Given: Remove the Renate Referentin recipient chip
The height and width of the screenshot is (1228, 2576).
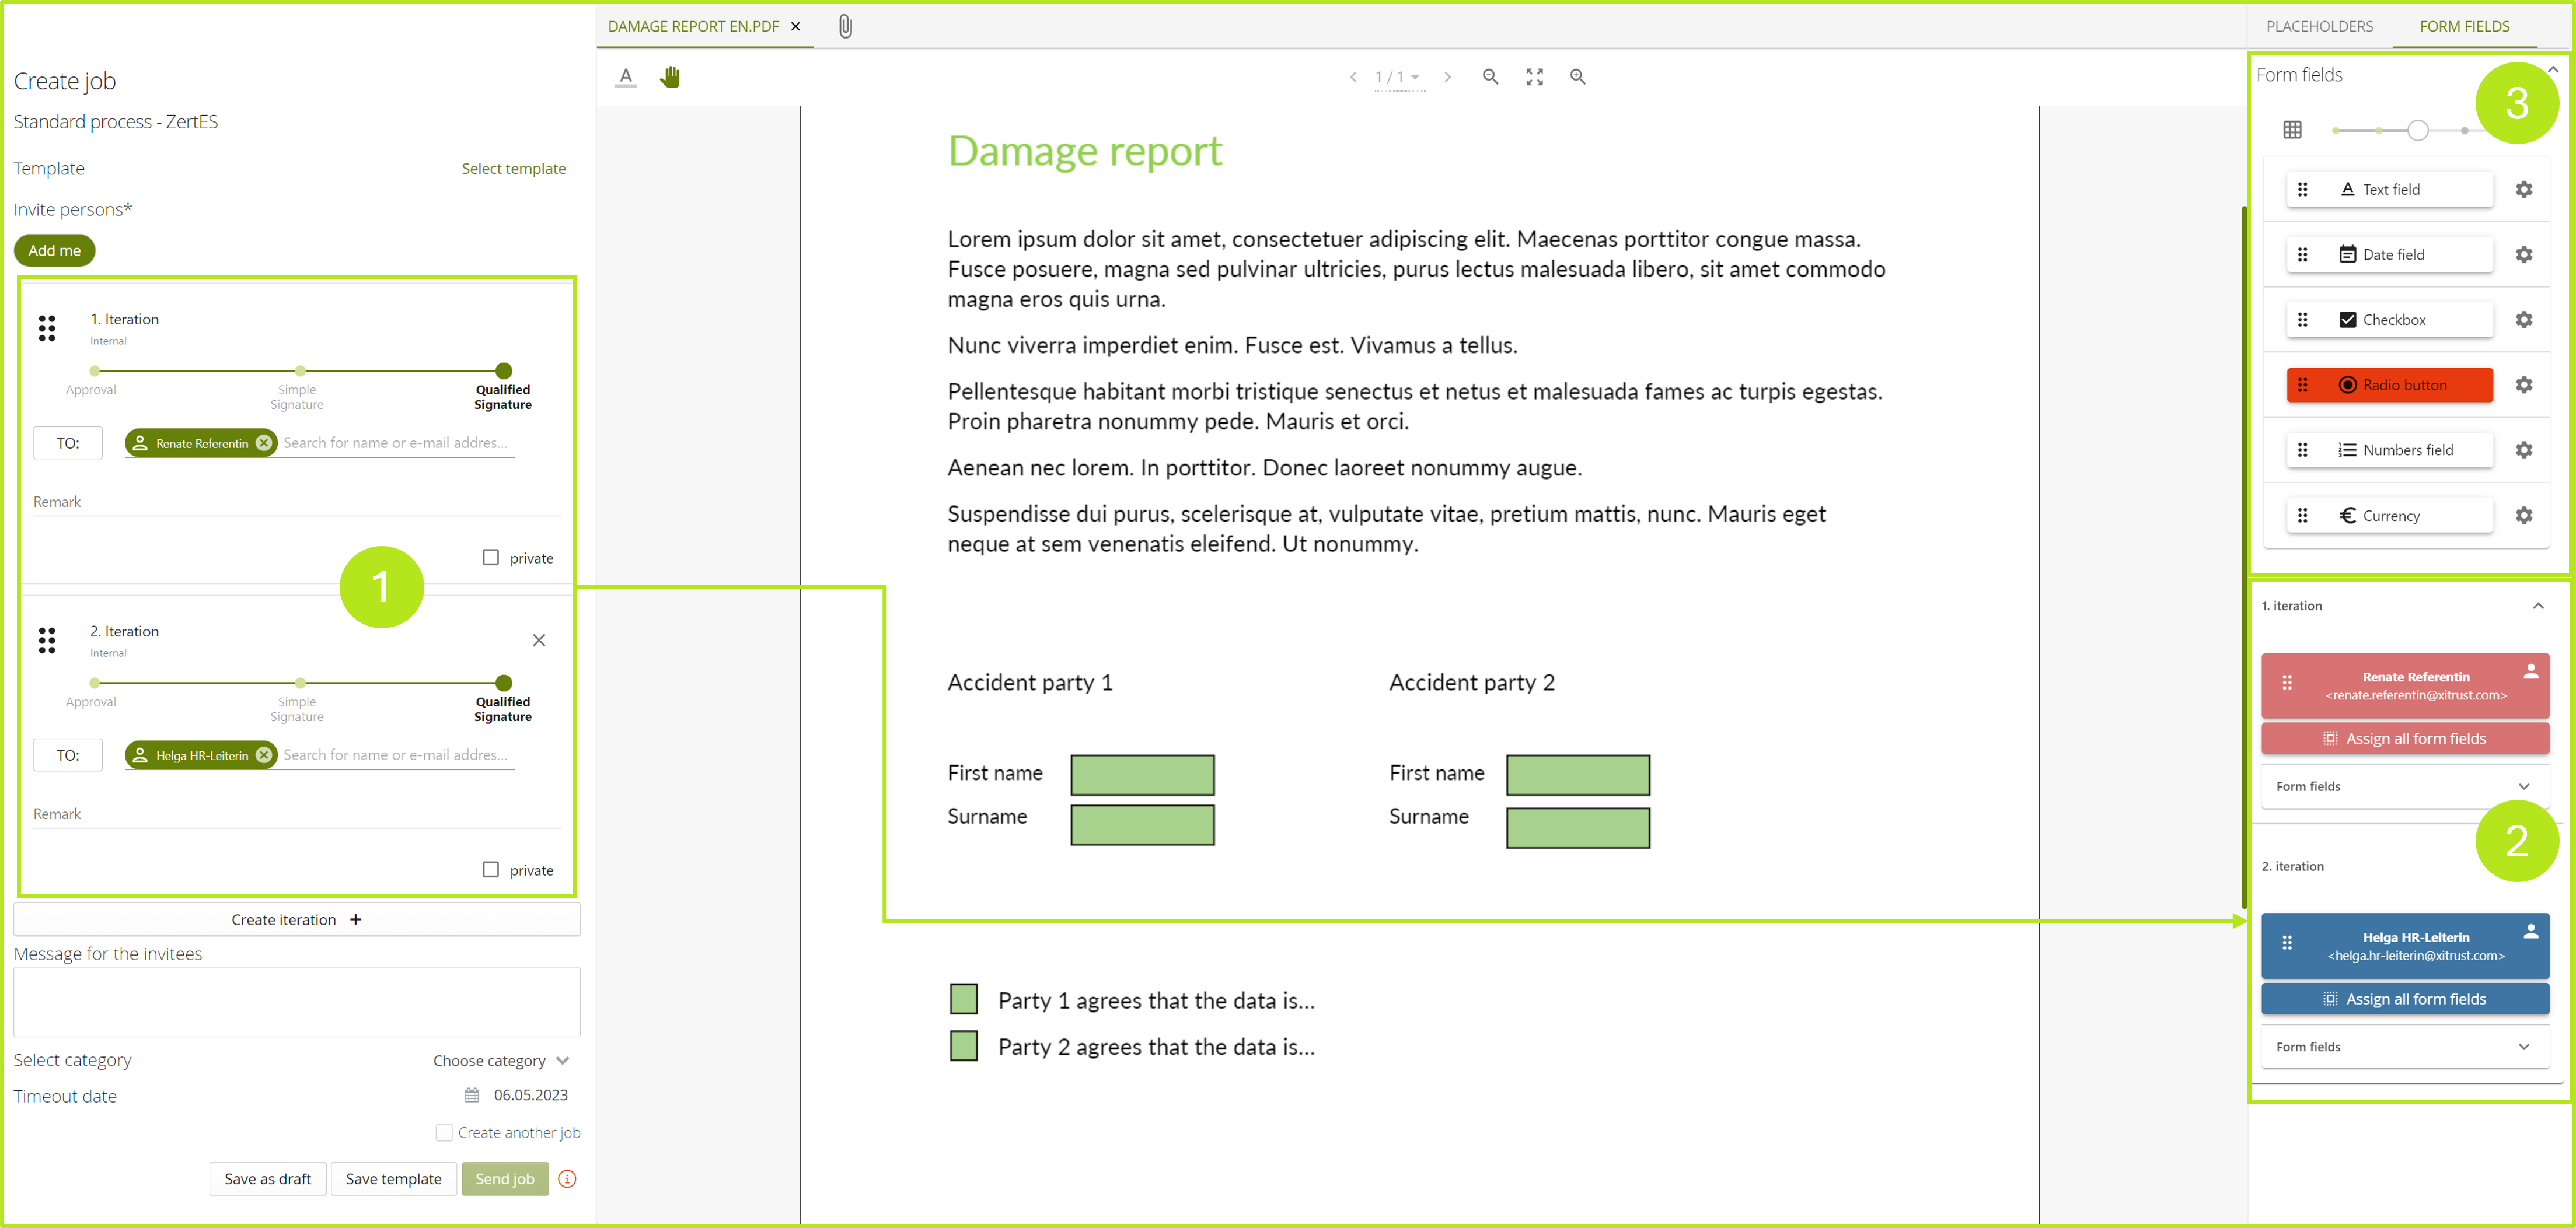Looking at the screenshot, I should tap(263, 442).
